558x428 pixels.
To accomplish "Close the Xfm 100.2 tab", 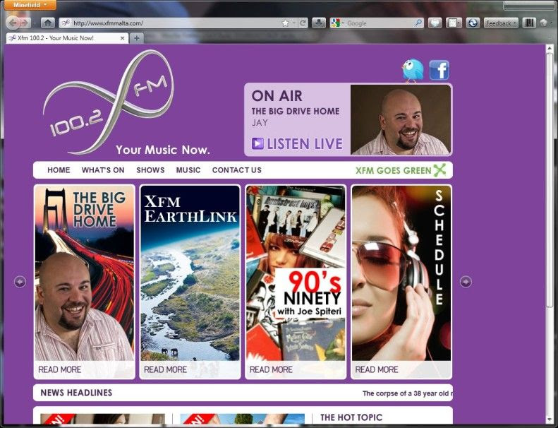I will 123,38.
